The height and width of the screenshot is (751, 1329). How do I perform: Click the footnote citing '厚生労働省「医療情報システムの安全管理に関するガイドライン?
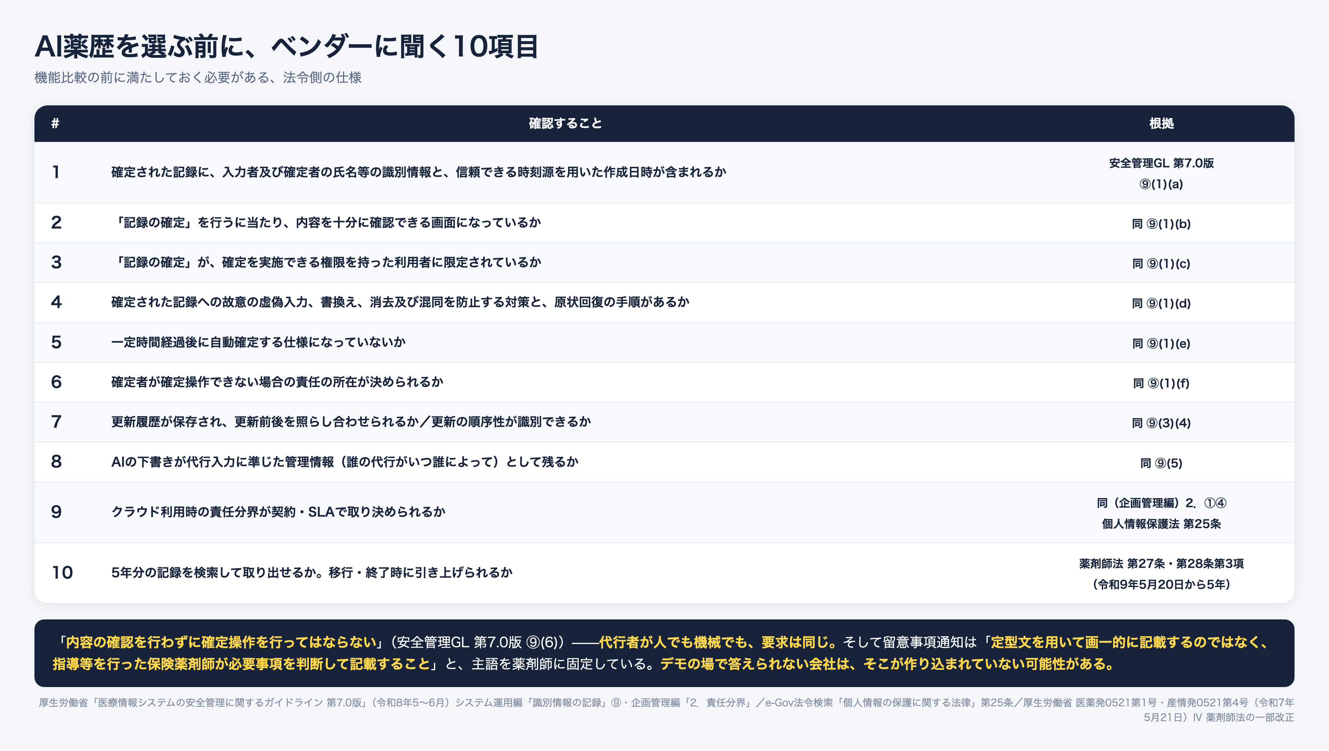[666, 710]
